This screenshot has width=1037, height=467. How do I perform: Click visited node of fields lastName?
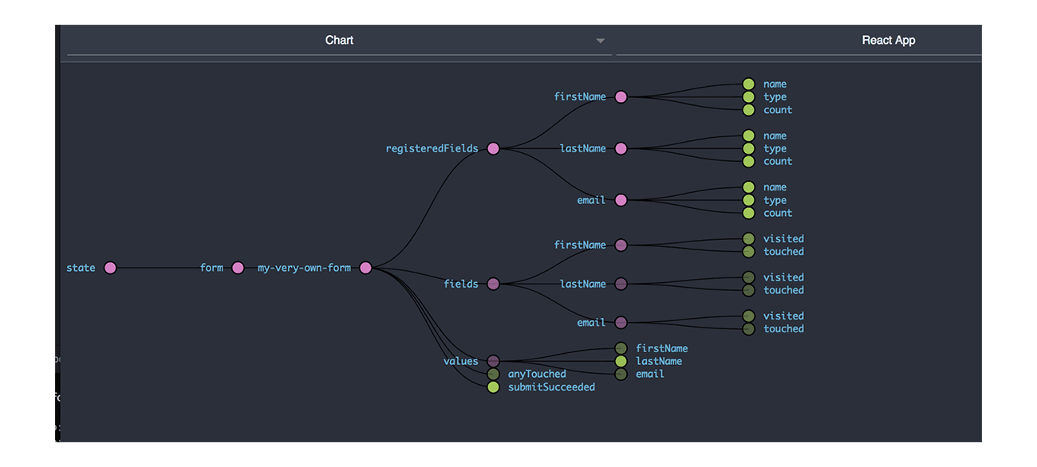point(748,277)
